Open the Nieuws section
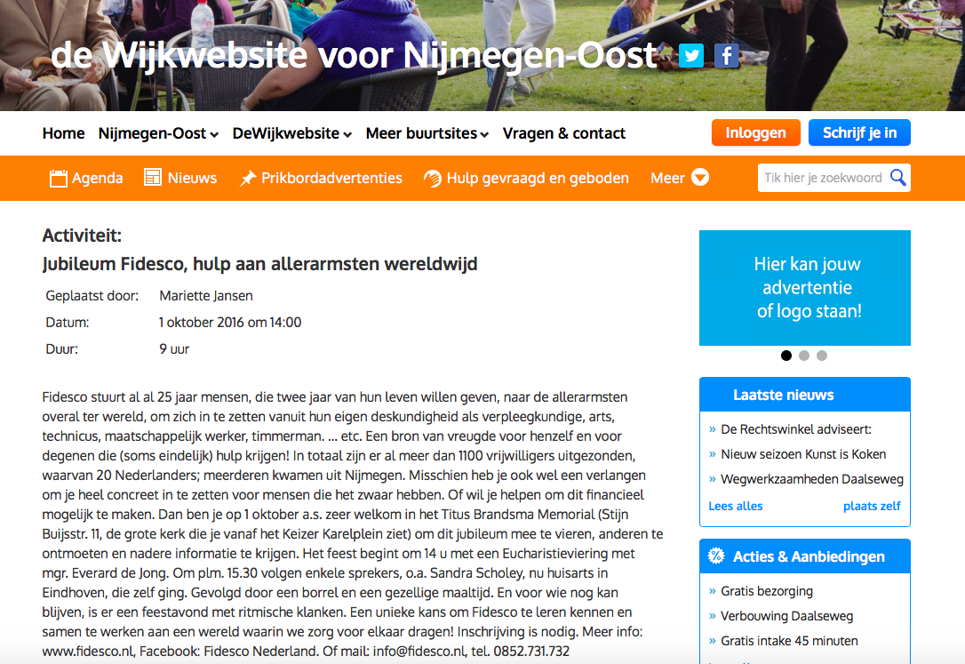965x664 pixels. tap(180, 178)
